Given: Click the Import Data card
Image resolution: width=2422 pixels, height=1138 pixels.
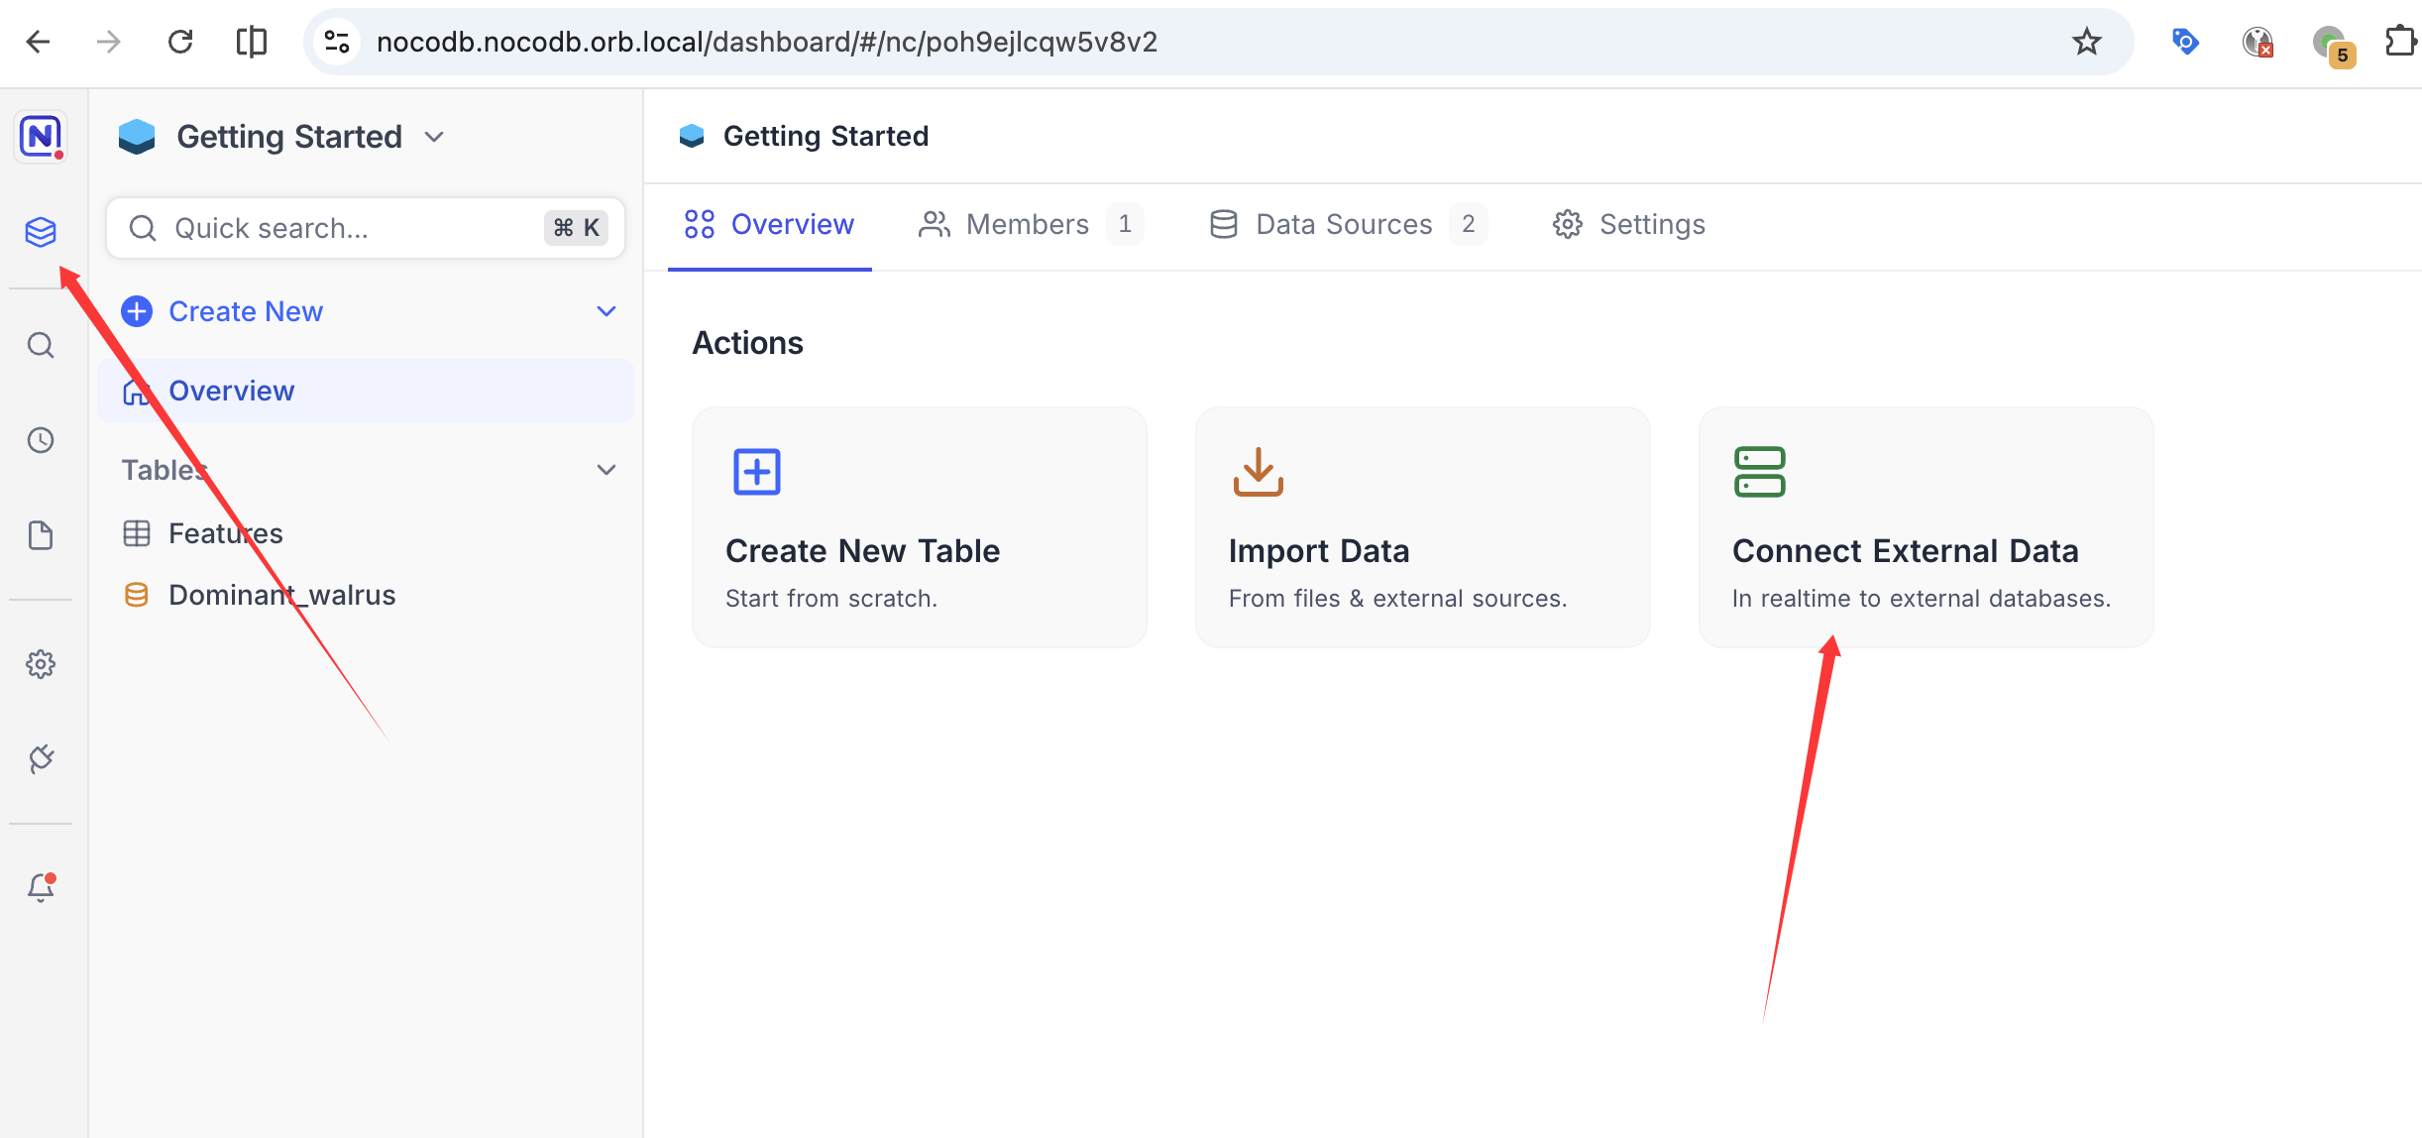Looking at the screenshot, I should click(1422, 527).
